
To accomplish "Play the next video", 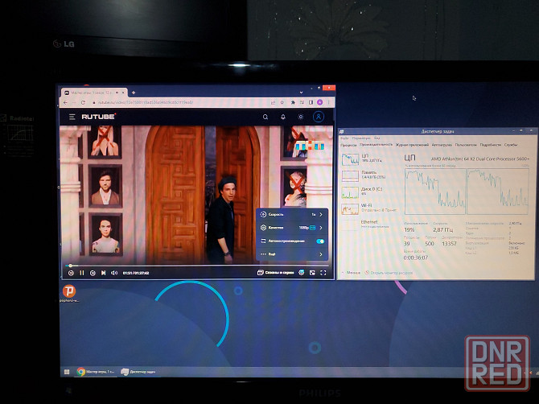I will click(x=103, y=273).
